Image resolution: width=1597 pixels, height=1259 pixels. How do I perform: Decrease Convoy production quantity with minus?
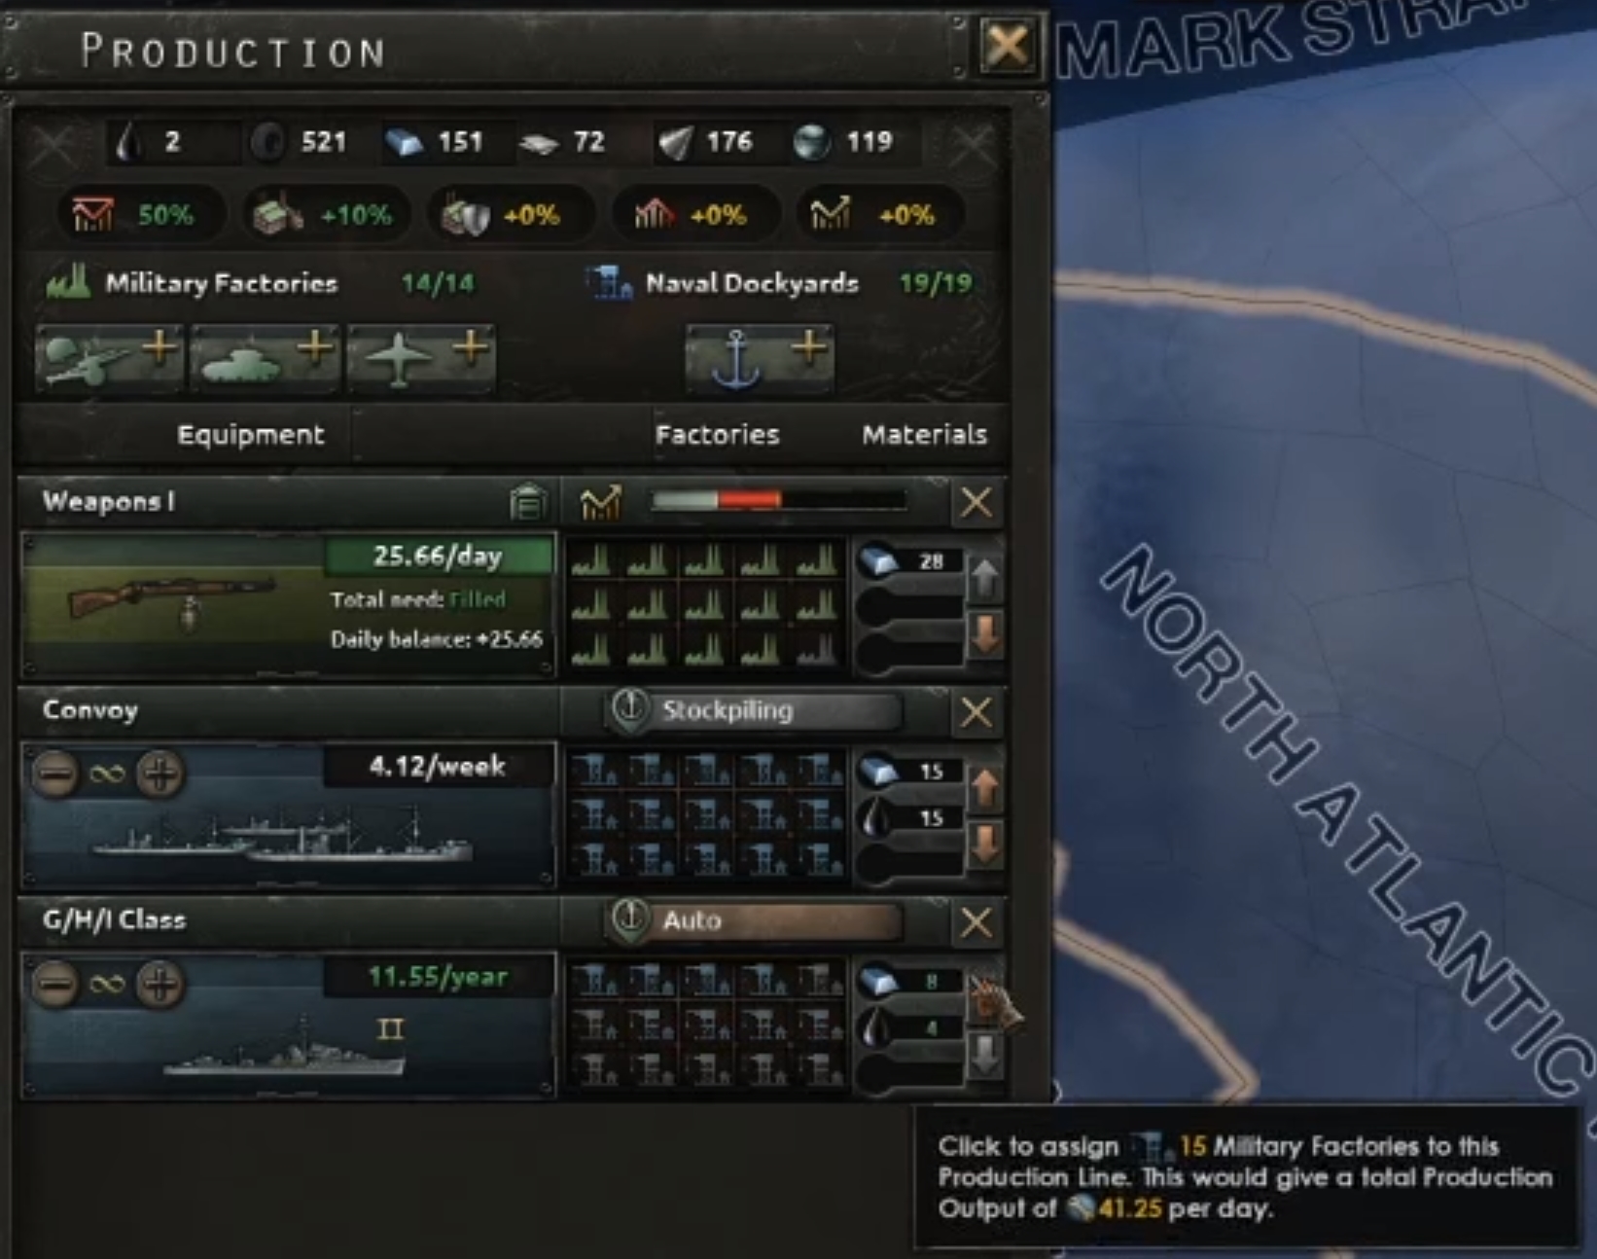55,774
